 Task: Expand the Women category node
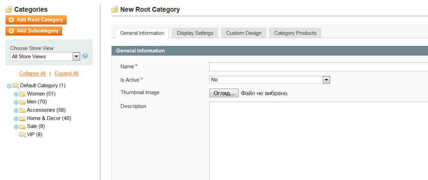coord(16,94)
